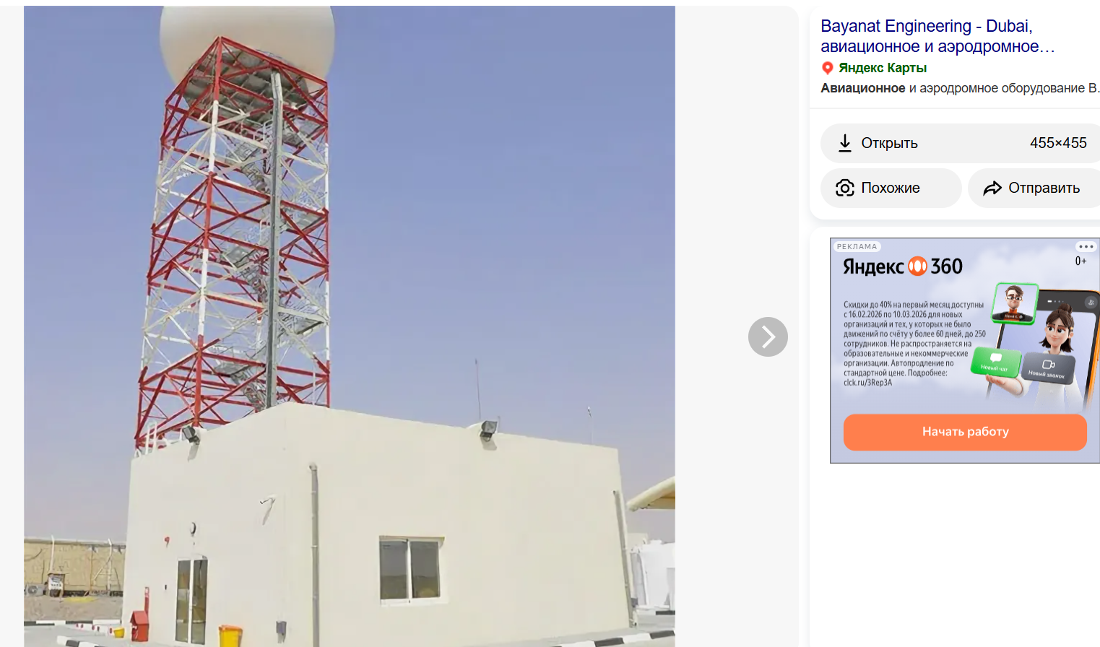Click the Открыть button
The height and width of the screenshot is (647, 1100).
[960, 143]
